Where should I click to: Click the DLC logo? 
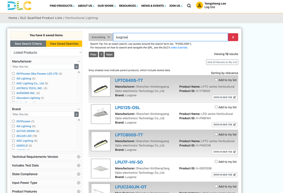[x=20, y=6]
